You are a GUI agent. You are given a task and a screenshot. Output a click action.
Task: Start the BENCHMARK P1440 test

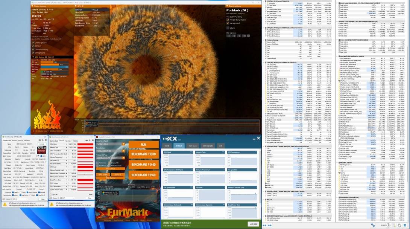(144, 165)
